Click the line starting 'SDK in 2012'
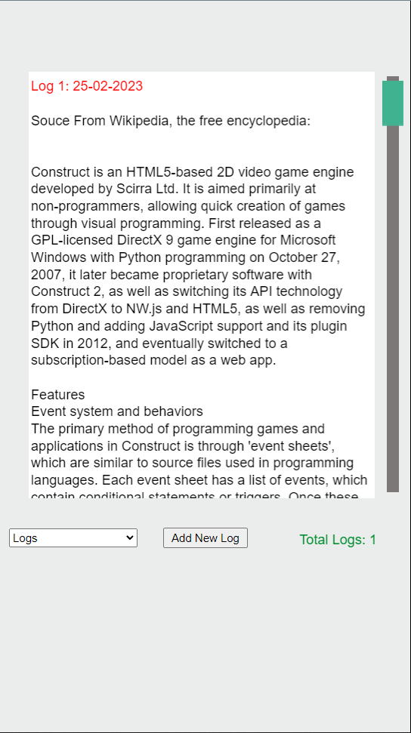Screen dimensions: 411x733 tap(159, 343)
